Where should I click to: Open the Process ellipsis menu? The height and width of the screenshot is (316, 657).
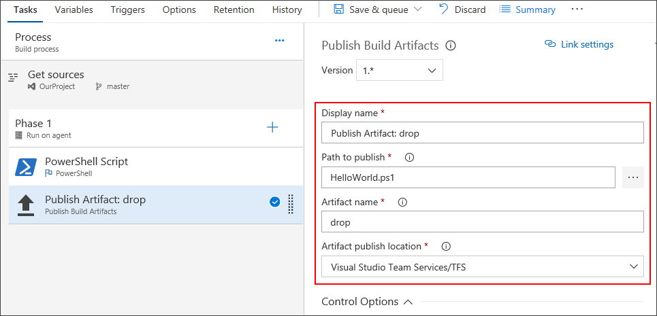279,41
